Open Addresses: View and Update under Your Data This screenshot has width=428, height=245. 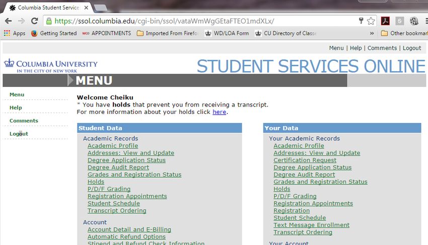(x=317, y=153)
